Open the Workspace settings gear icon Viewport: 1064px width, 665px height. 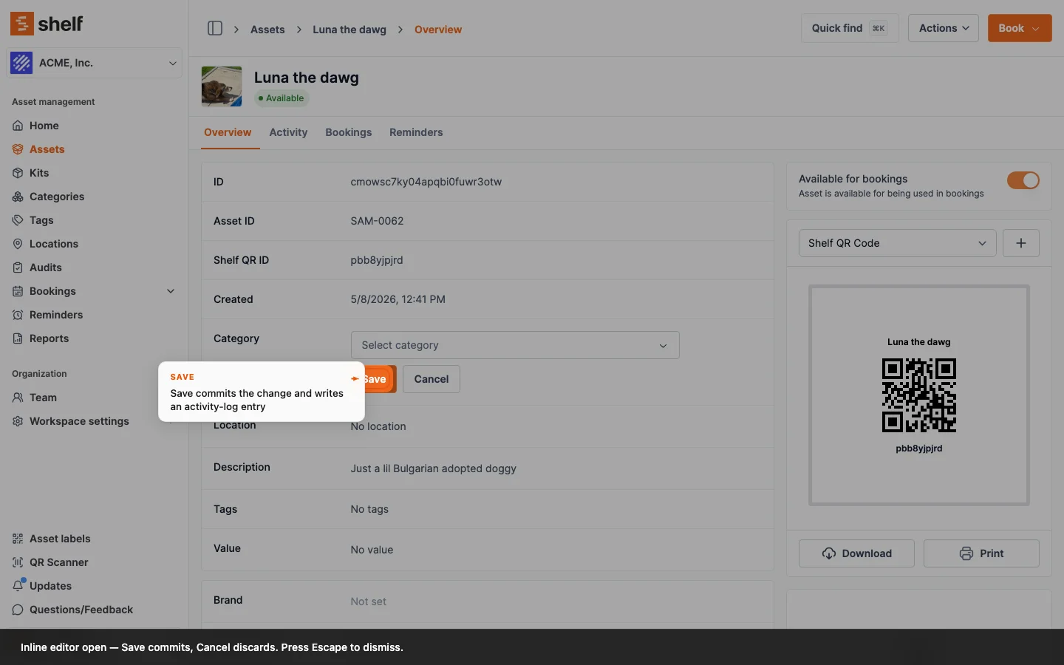pyautogui.click(x=18, y=421)
